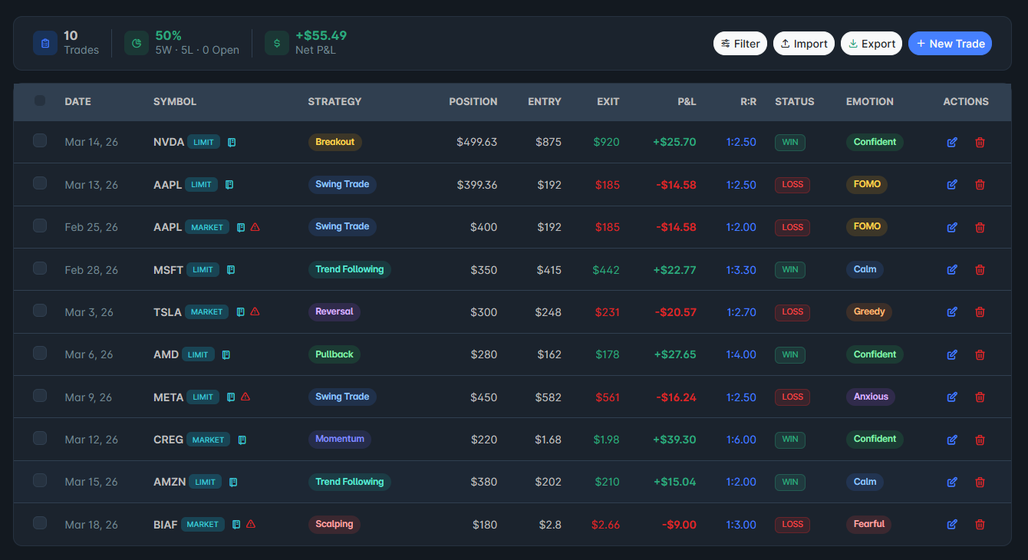Edit the AMZN trade
The image size is (1028, 560).
952,482
